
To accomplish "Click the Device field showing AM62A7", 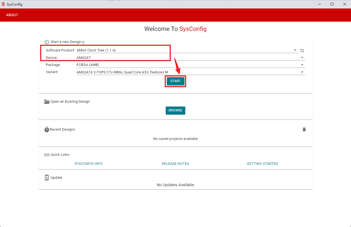I will click(191, 58).
